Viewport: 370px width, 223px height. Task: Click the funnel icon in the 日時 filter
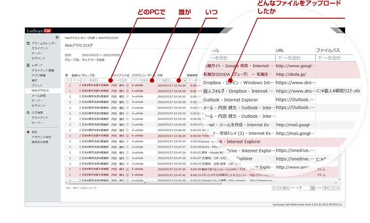160,80
